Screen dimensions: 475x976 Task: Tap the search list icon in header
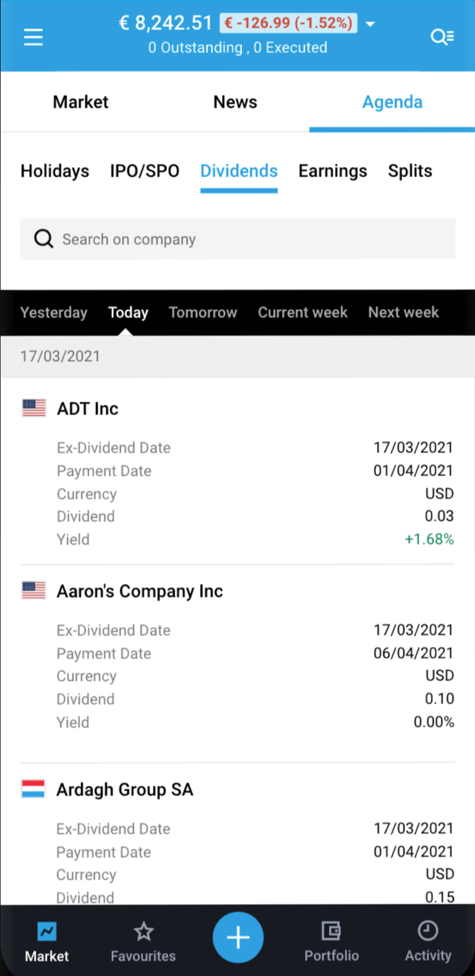(442, 37)
